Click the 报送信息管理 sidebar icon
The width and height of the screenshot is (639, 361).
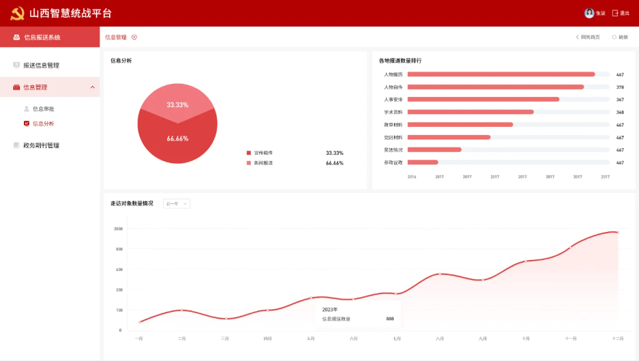[x=16, y=66]
